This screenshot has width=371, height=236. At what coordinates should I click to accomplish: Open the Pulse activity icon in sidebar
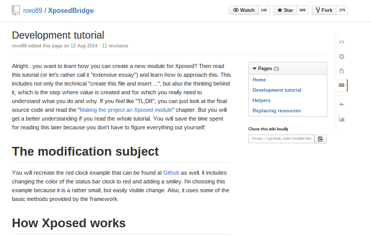(x=342, y=105)
